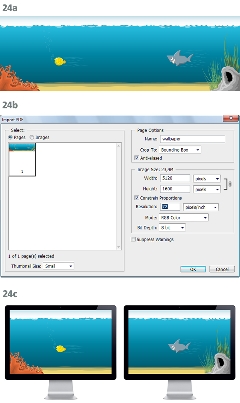Click the shark in the 24a panorama

[x=180, y=58]
